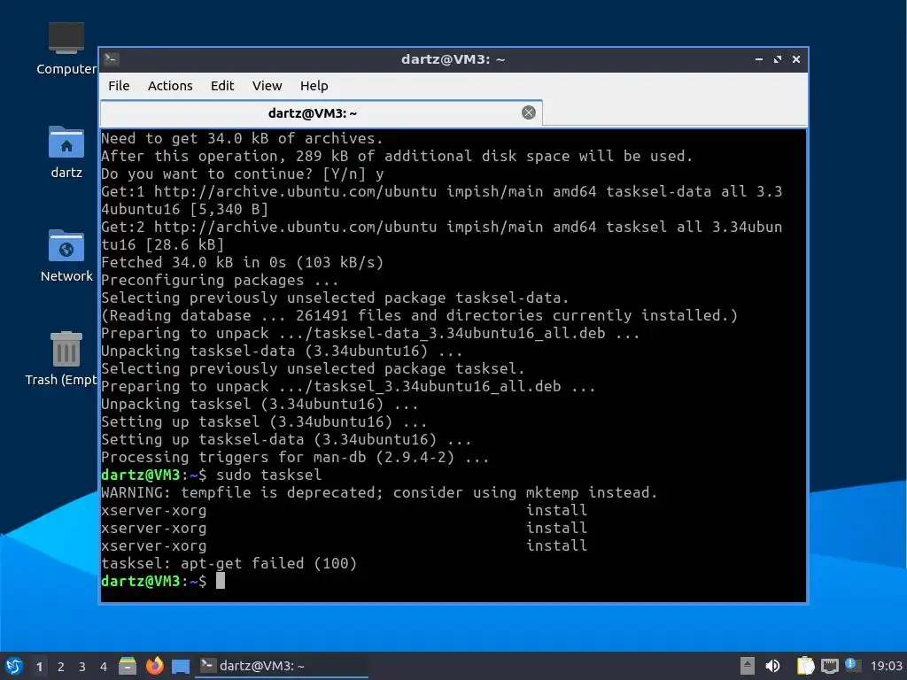Click 'Need to get 34.0 kB' line
This screenshot has height=680, width=907.
243,139
